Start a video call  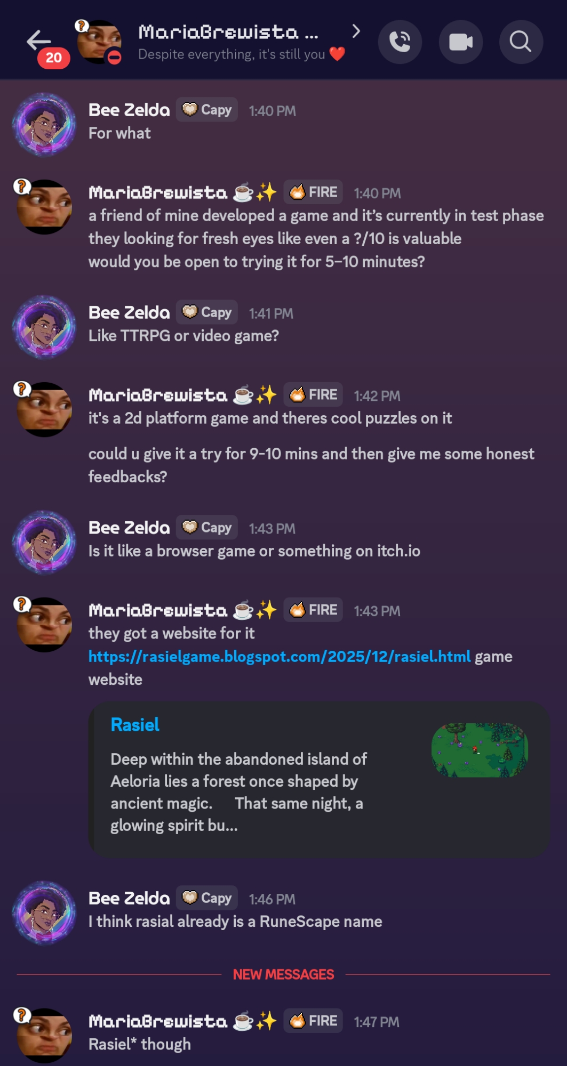pos(461,42)
